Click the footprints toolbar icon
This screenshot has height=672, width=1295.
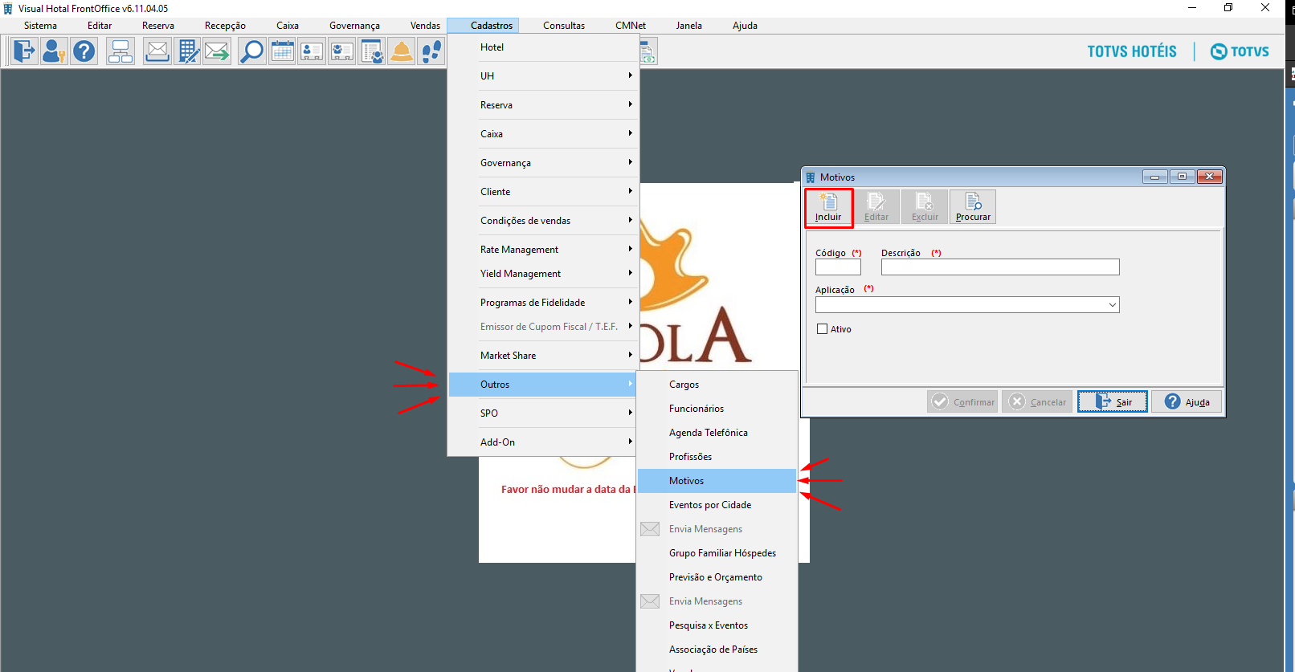click(431, 51)
